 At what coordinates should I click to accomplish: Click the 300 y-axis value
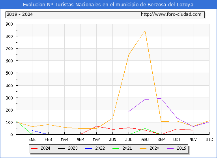(x=9, y=98)
